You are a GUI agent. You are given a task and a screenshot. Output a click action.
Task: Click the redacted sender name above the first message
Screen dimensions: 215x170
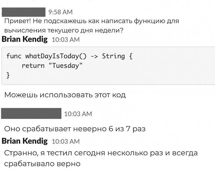[x=24, y=12]
